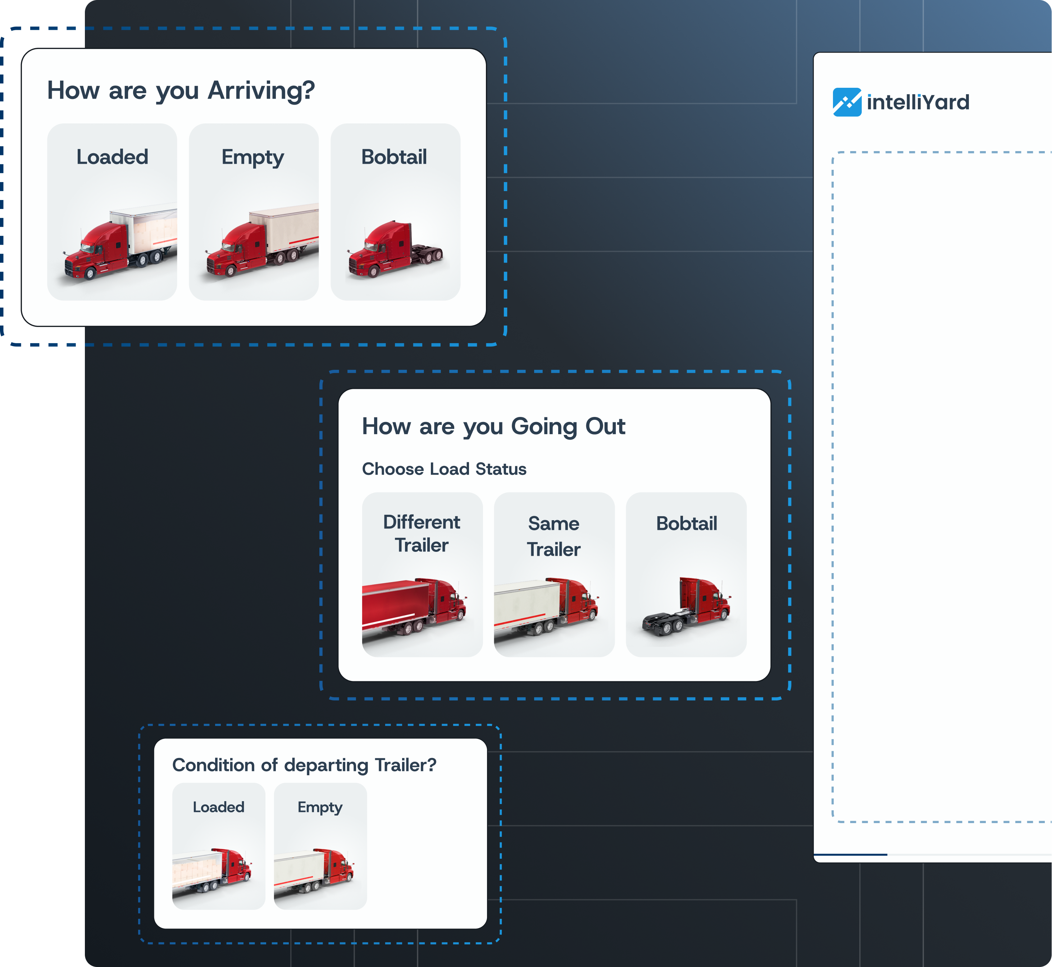Click the Choose Load Status label
This screenshot has height=967, width=1052.
click(444, 469)
